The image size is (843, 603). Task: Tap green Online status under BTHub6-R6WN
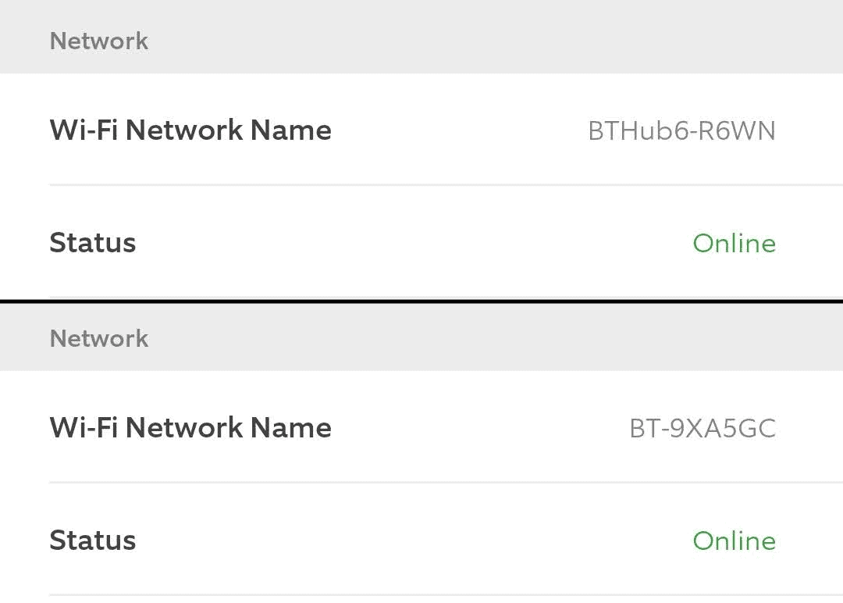[735, 243]
